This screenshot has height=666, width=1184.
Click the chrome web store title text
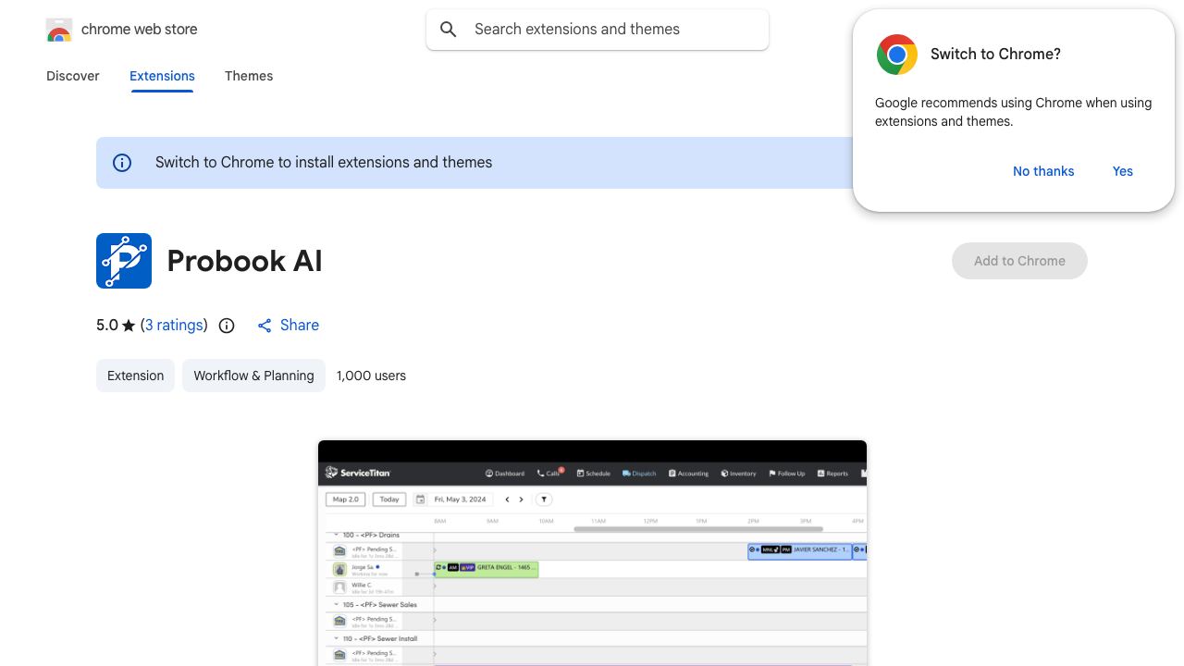click(140, 30)
